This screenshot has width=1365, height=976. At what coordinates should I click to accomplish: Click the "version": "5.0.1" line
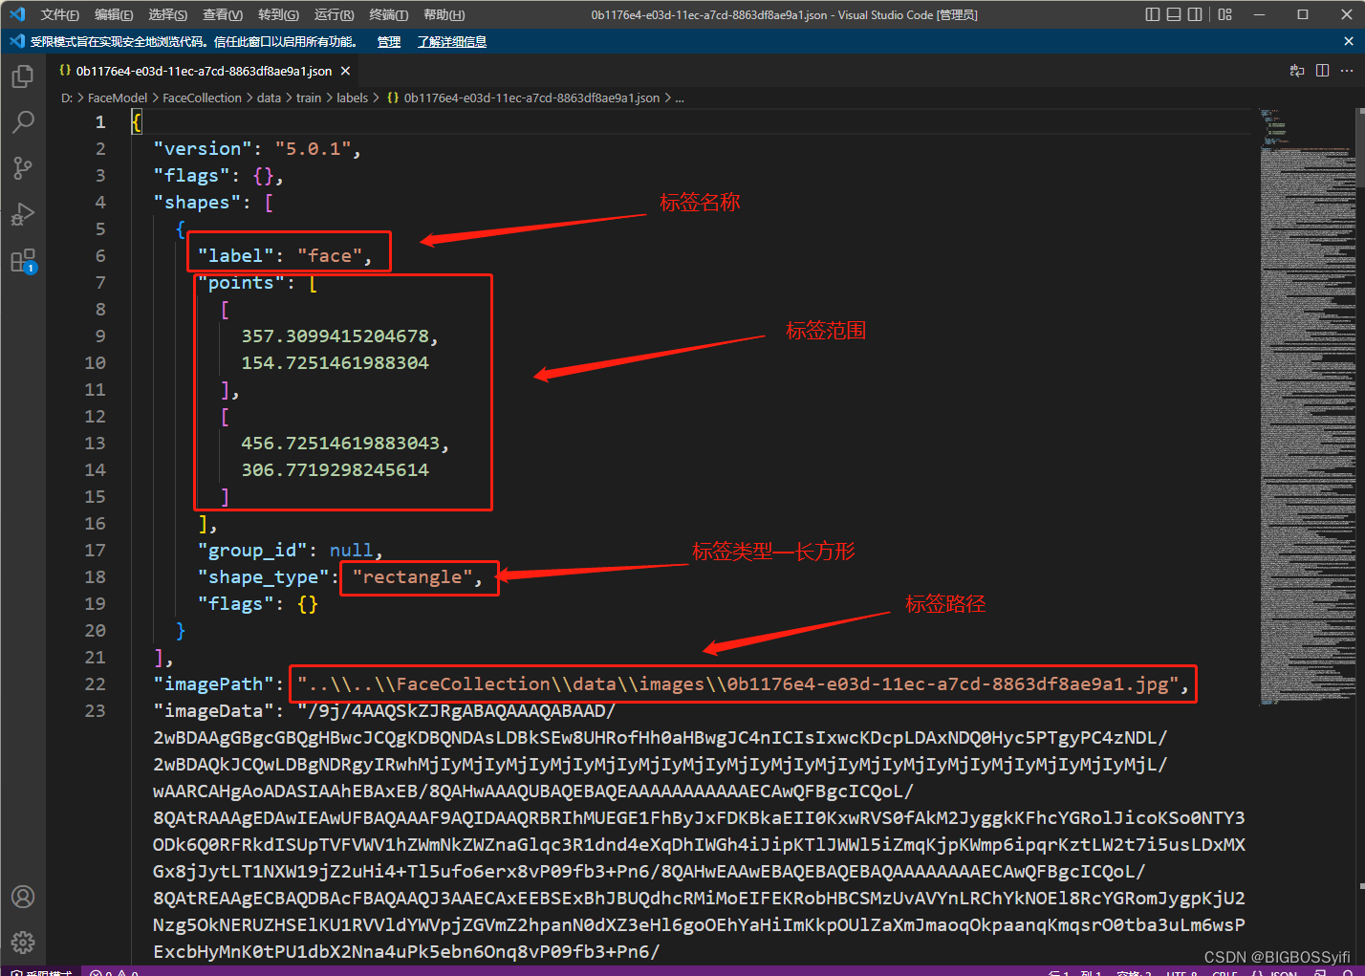(257, 149)
